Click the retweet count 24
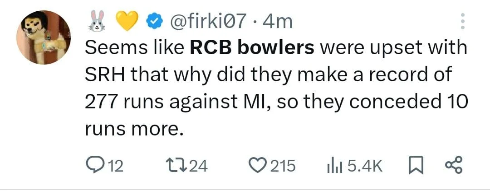This screenshot has height=191, width=490. 198,166
